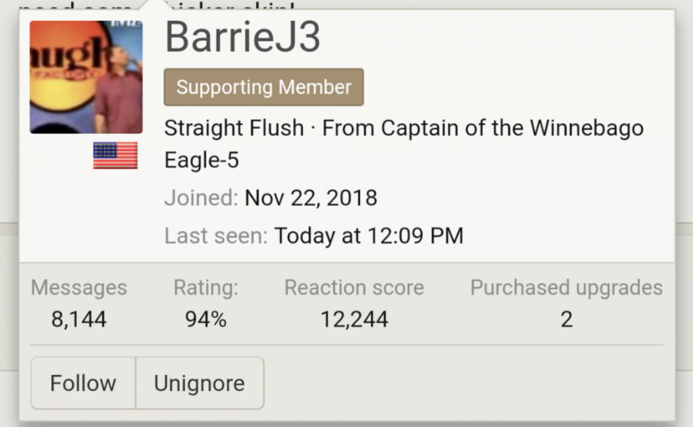Open the 12,244 reaction score link
Image resolution: width=693 pixels, height=427 pixels.
[x=354, y=319]
